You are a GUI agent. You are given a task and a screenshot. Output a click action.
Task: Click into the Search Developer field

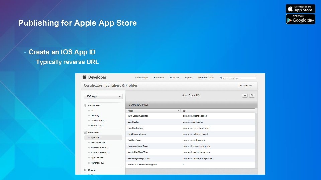[238, 78]
